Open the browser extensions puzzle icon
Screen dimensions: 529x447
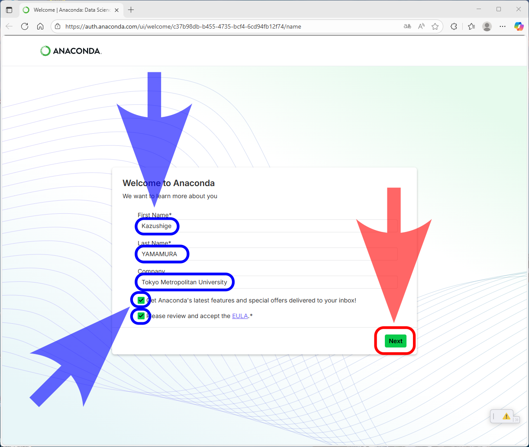click(x=454, y=26)
